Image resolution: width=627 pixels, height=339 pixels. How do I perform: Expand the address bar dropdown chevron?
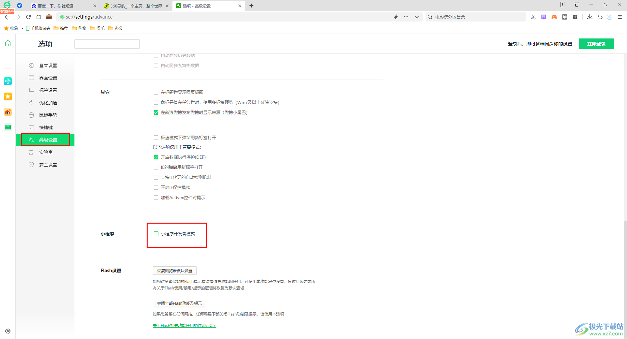click(417, 17)
